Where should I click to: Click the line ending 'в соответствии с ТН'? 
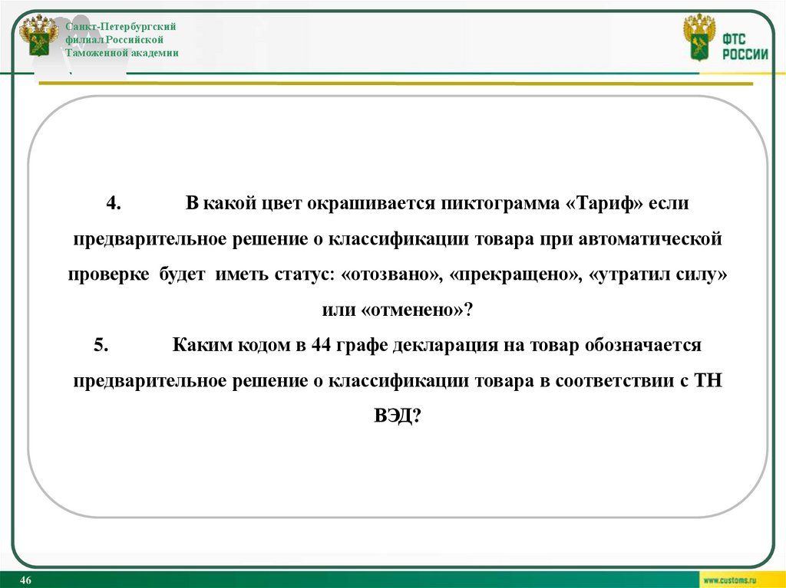(398, 381)
